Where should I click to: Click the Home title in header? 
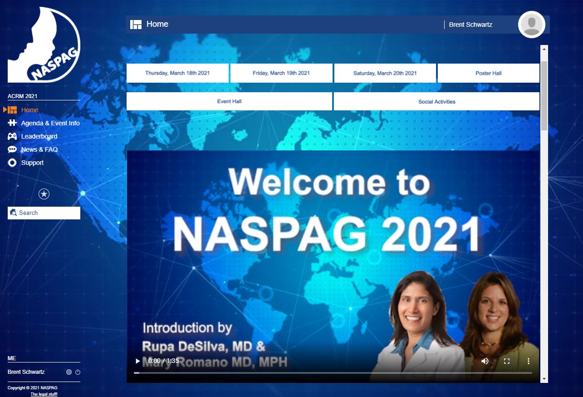[x=157, y=24]
